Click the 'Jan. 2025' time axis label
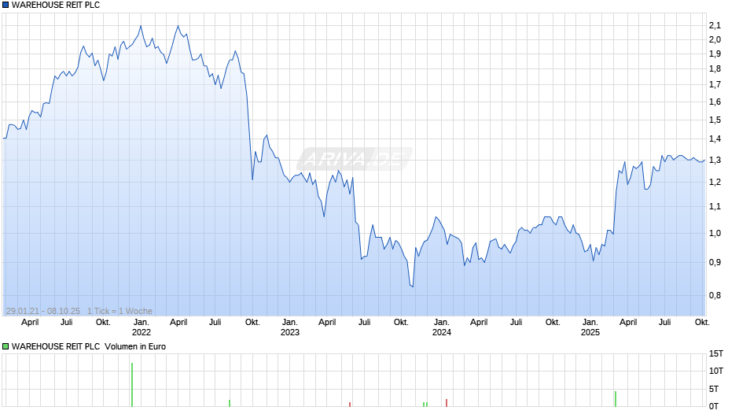The height and width of the screenshot is (414, 739). [x=590, y=327]
